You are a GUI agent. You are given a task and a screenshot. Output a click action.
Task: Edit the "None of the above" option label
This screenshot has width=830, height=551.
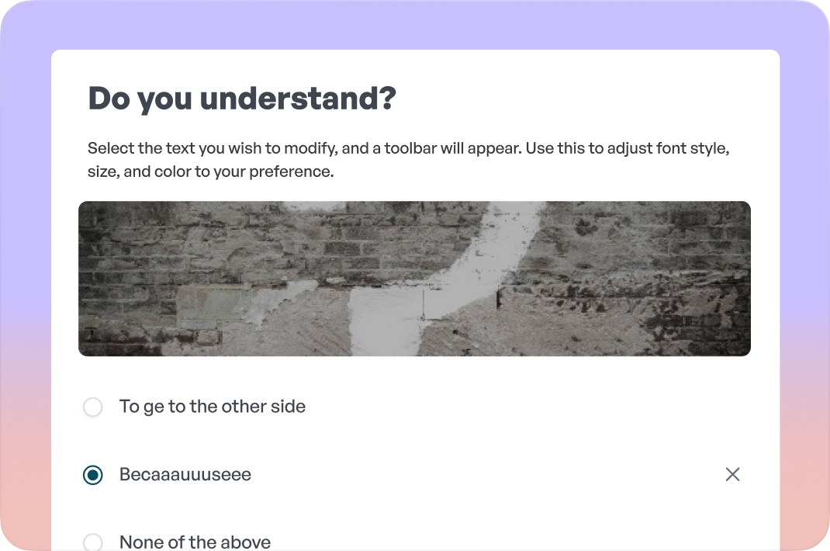click(x=195, y=542)
